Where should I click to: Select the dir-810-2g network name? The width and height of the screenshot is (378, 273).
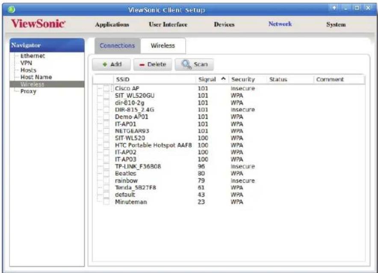pos(130,103)
